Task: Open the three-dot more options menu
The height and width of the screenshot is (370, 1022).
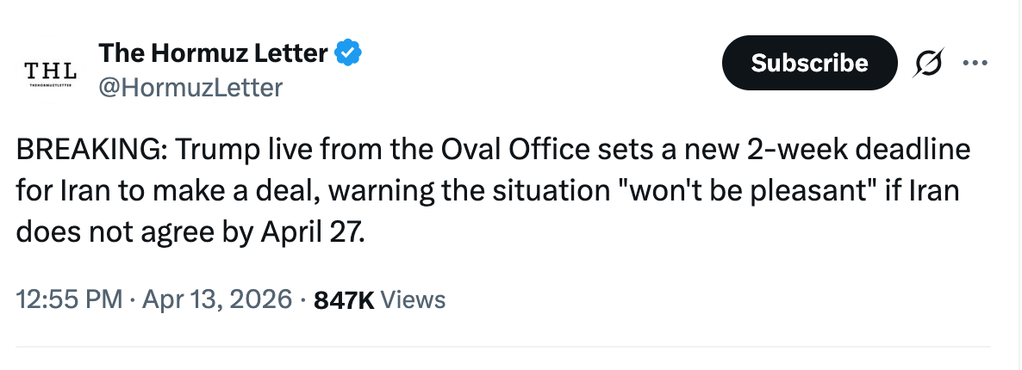Action: [975, 63]
